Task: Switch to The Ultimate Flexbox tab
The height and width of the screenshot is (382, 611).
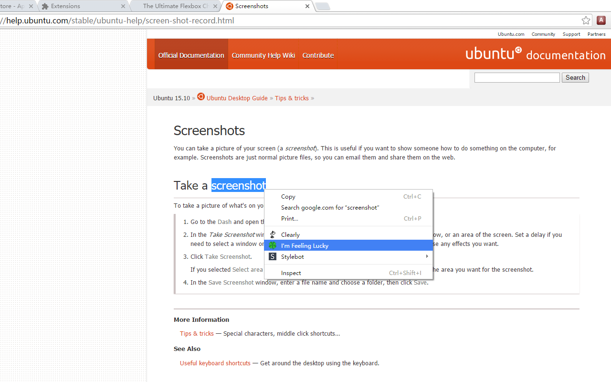Action: pos(176,6)
